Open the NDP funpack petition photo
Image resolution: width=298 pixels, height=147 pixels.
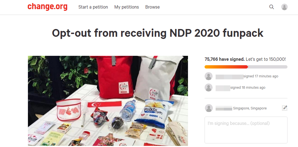[x=108, y=101]
